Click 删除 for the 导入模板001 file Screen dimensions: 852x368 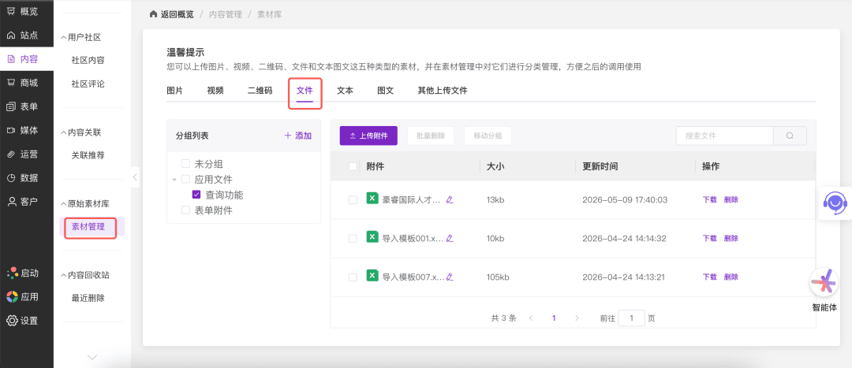[731, 238]
